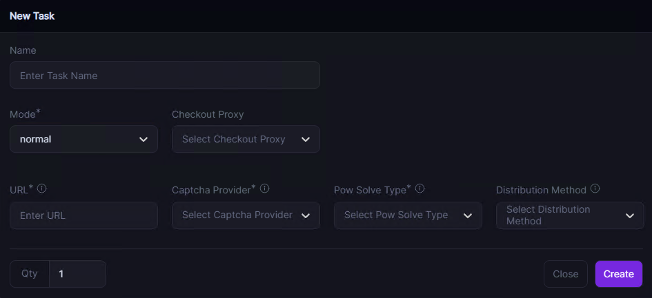
Task: Click the Close button
Action: tap(565, 274)
